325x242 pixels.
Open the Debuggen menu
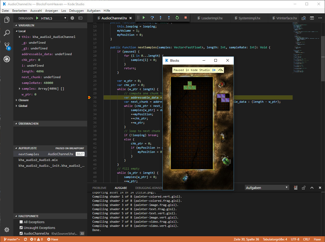pos(76,10)
